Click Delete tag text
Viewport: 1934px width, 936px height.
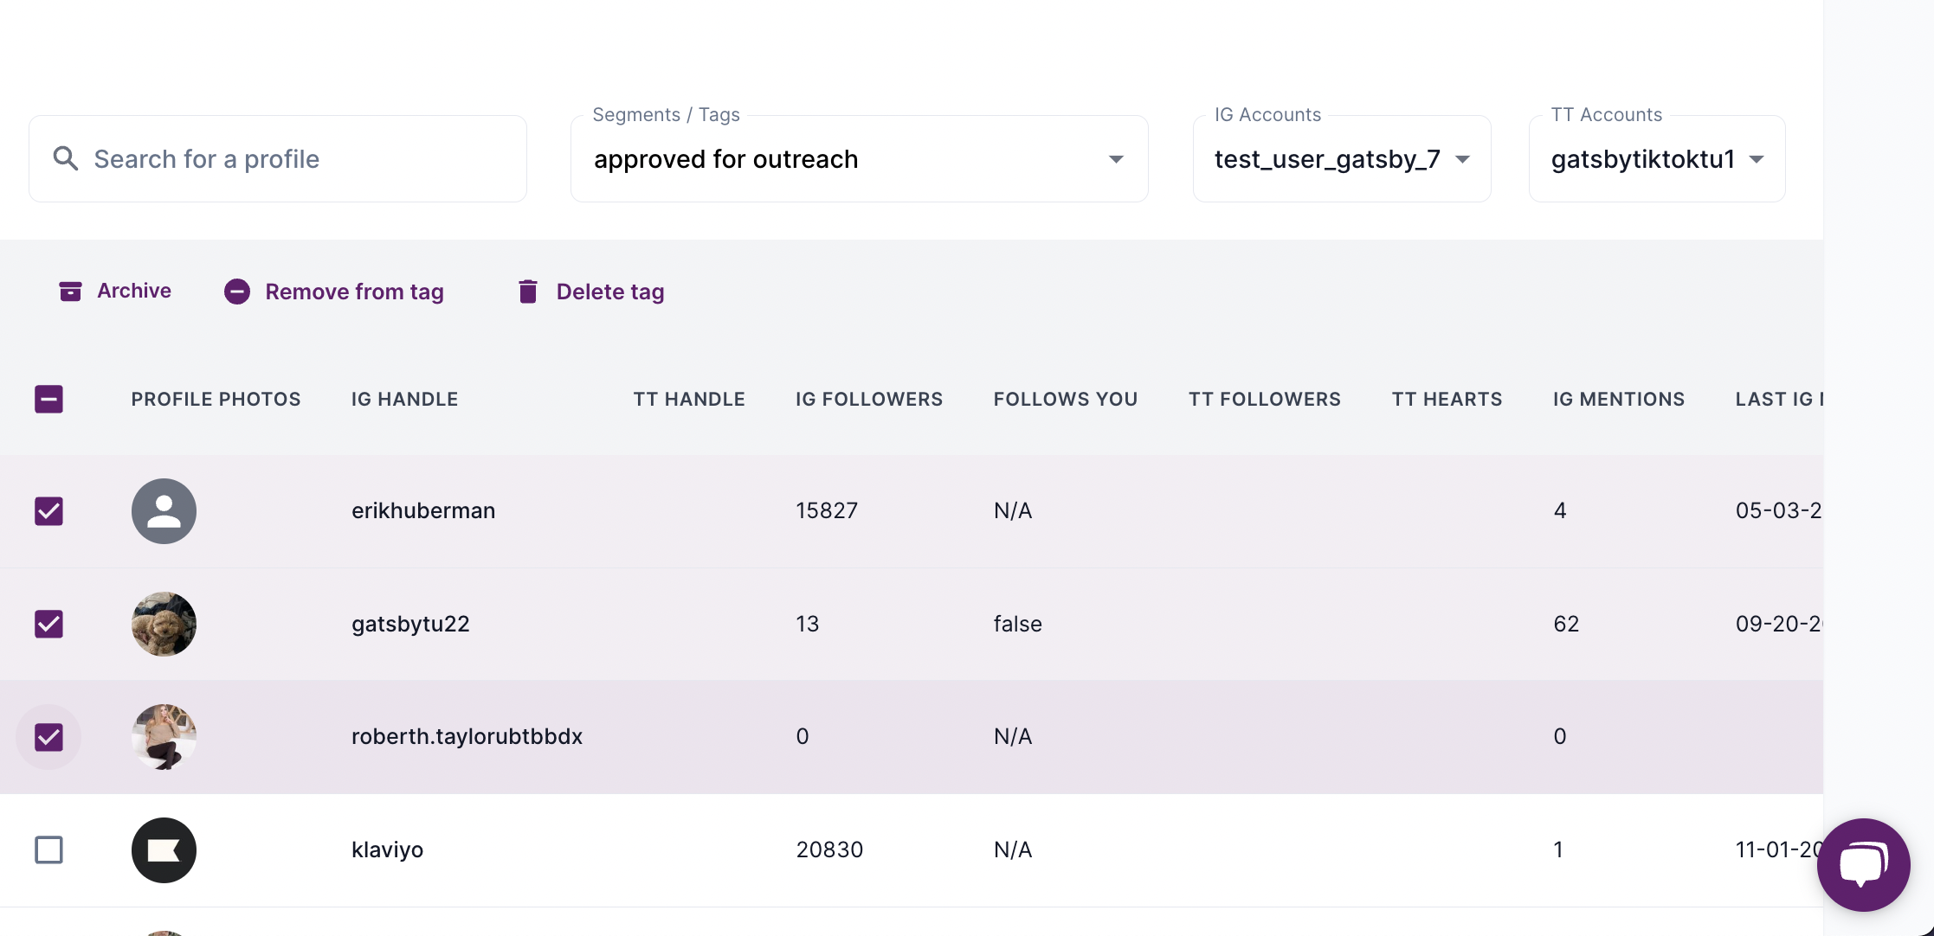[x=610, y=292]
